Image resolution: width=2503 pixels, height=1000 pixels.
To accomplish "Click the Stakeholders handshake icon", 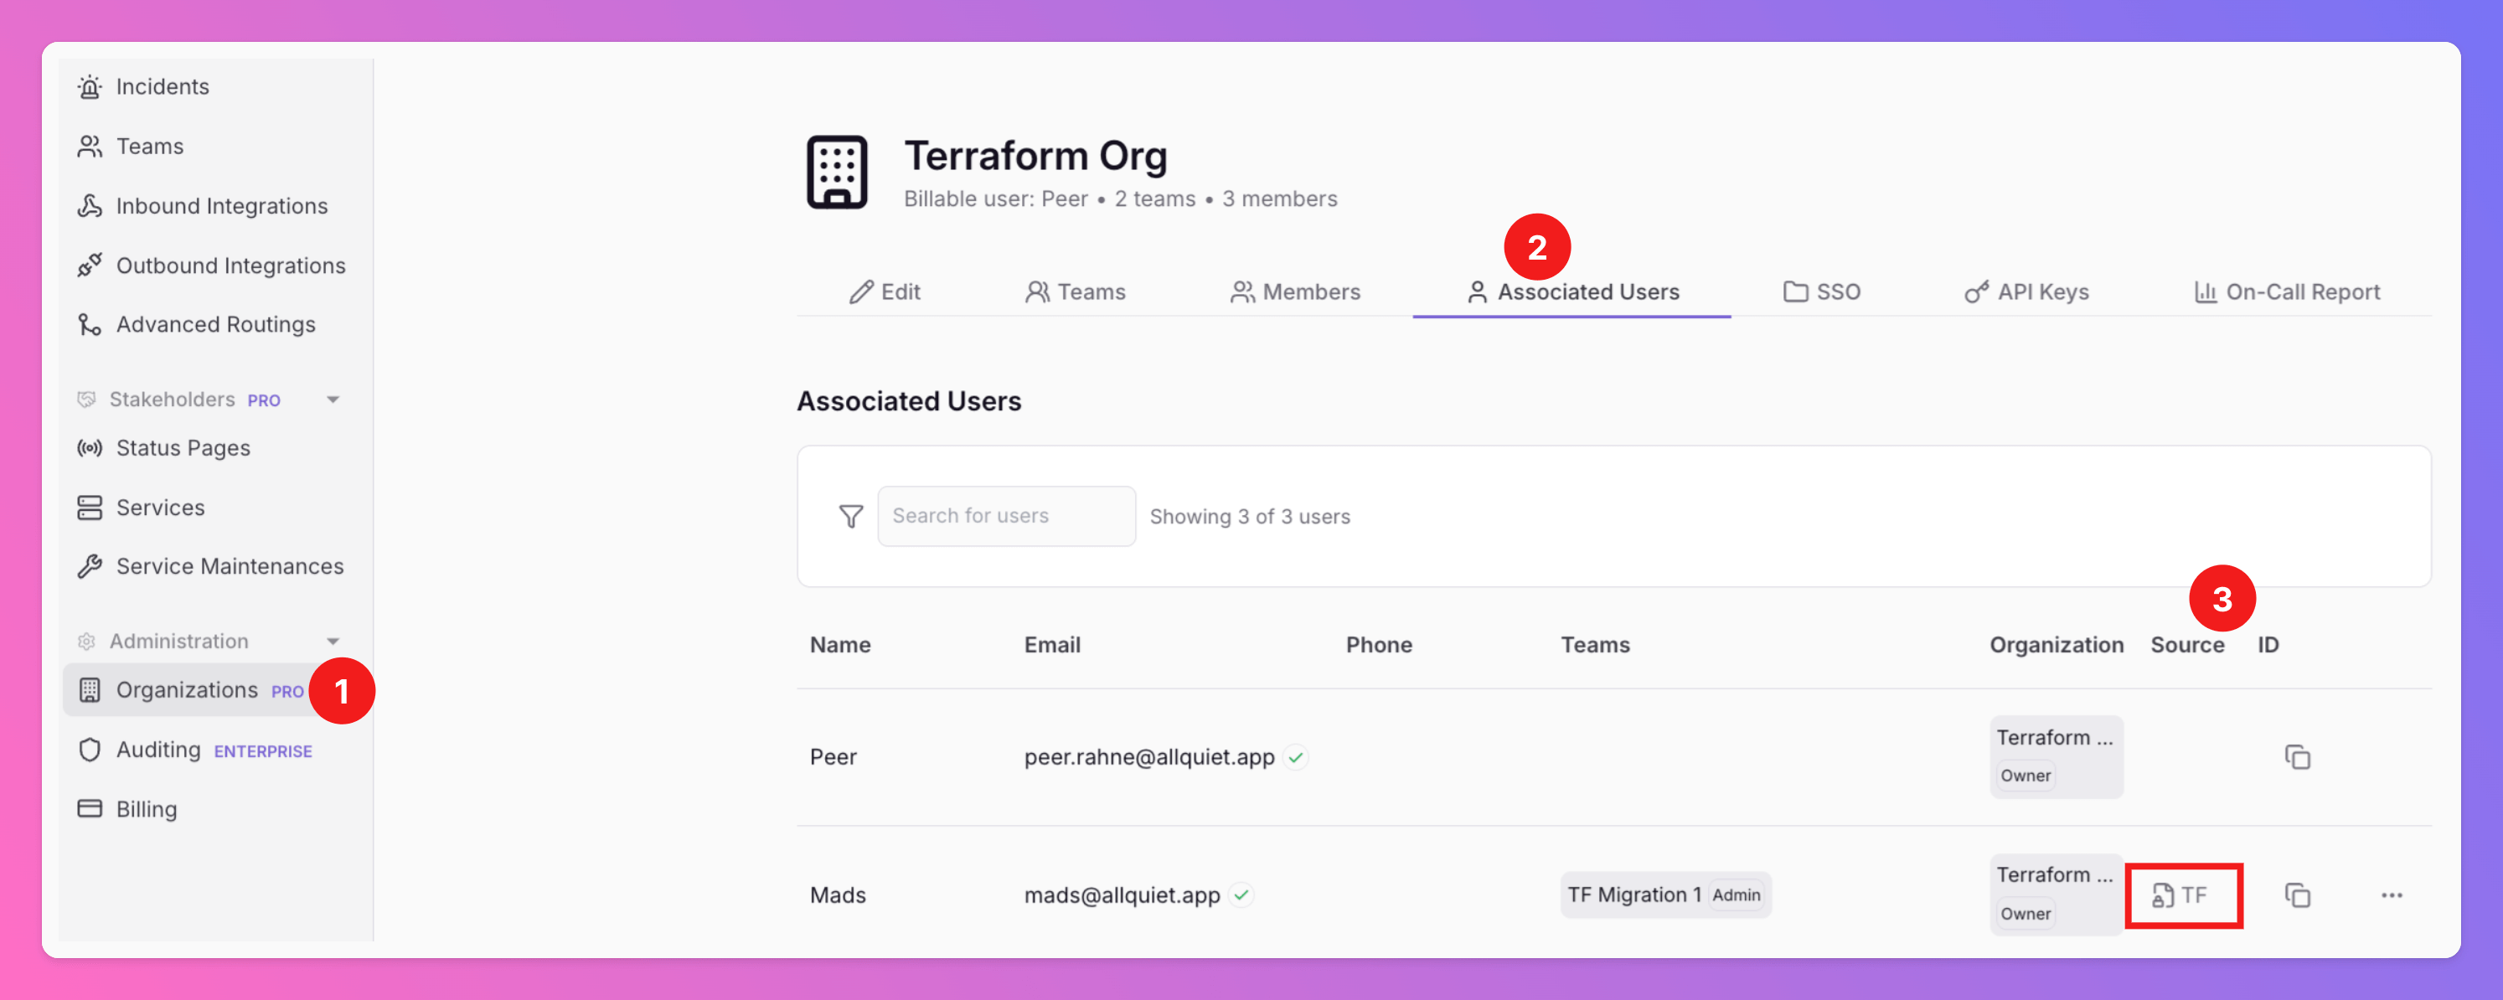I will point(86,399).
